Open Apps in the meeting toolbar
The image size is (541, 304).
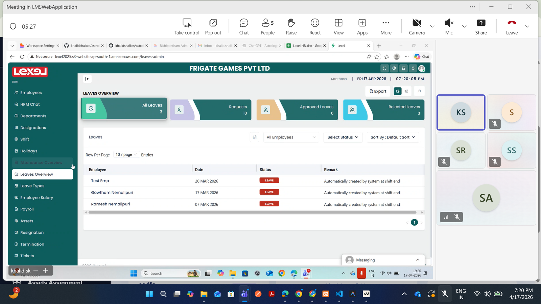coord(362,26)
